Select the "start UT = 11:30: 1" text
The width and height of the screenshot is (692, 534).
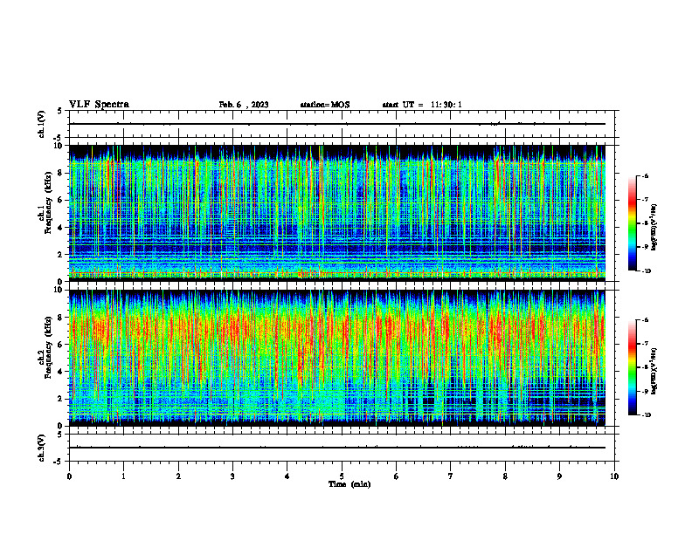(422, 105)
